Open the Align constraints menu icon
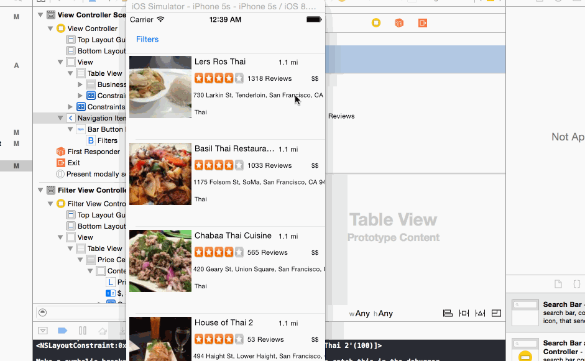This screenshot has height=361, width=585. pyautogui.click(x=448, y=313)
